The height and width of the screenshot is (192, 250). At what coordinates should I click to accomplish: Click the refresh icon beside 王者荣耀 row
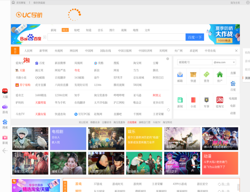click(168, 110)
